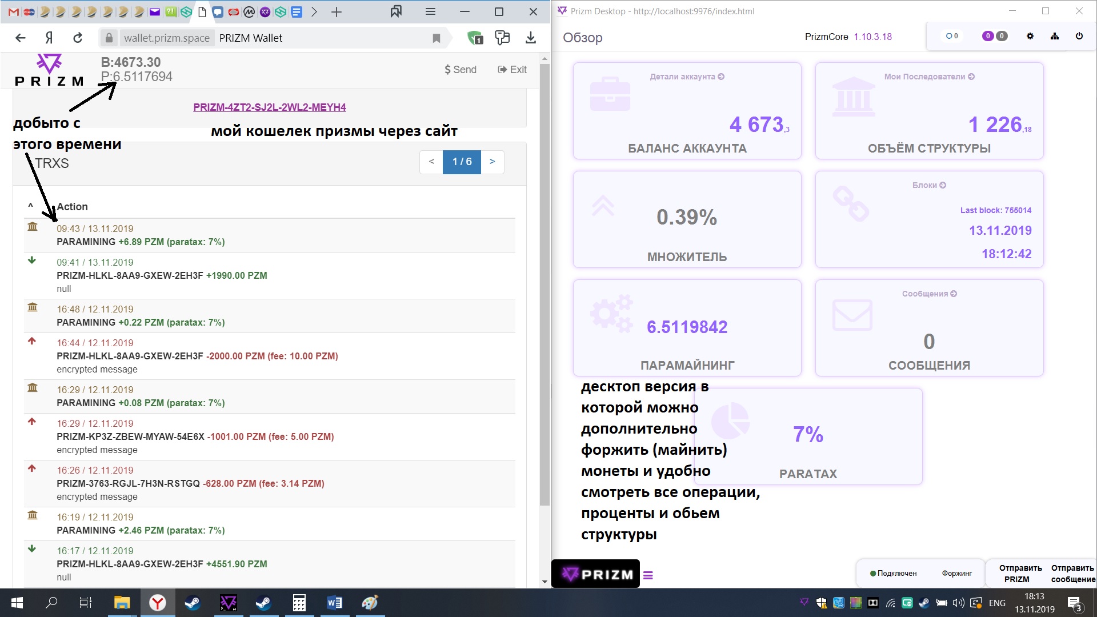
Task: Toggle the caret sort header beside Action
Action: coord(31,206)
